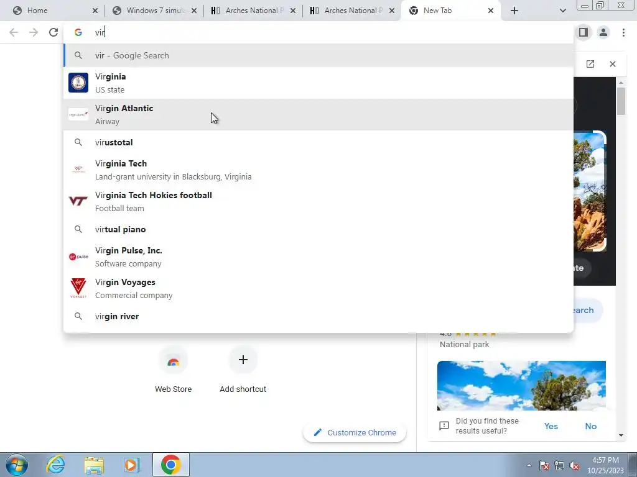Open the Web Store shortcut
637x477 pixels.
(x=173, y=370)
